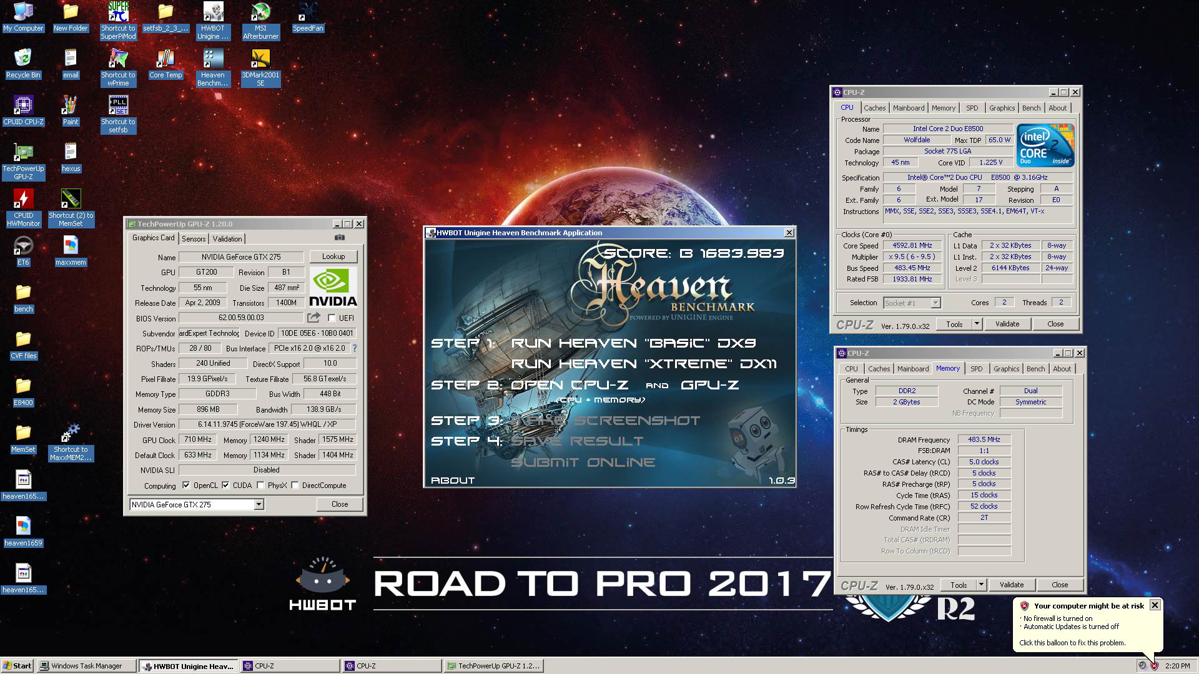Image resolution: width=1199 pixels, height=674 pixels.
Task: Toggle the DirectCompute checkbox in GPU-Z
Action: coord(295,485)
